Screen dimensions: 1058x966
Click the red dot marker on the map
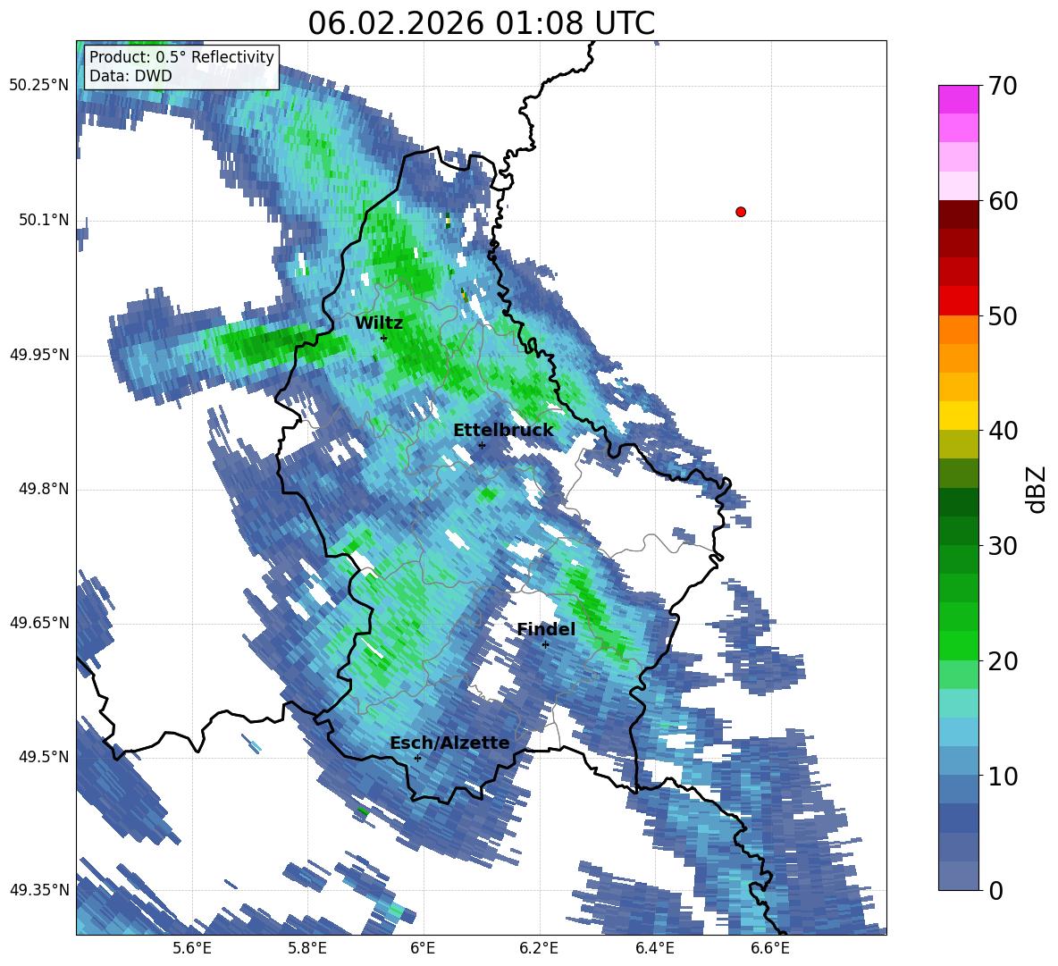[x=740, y=212]
